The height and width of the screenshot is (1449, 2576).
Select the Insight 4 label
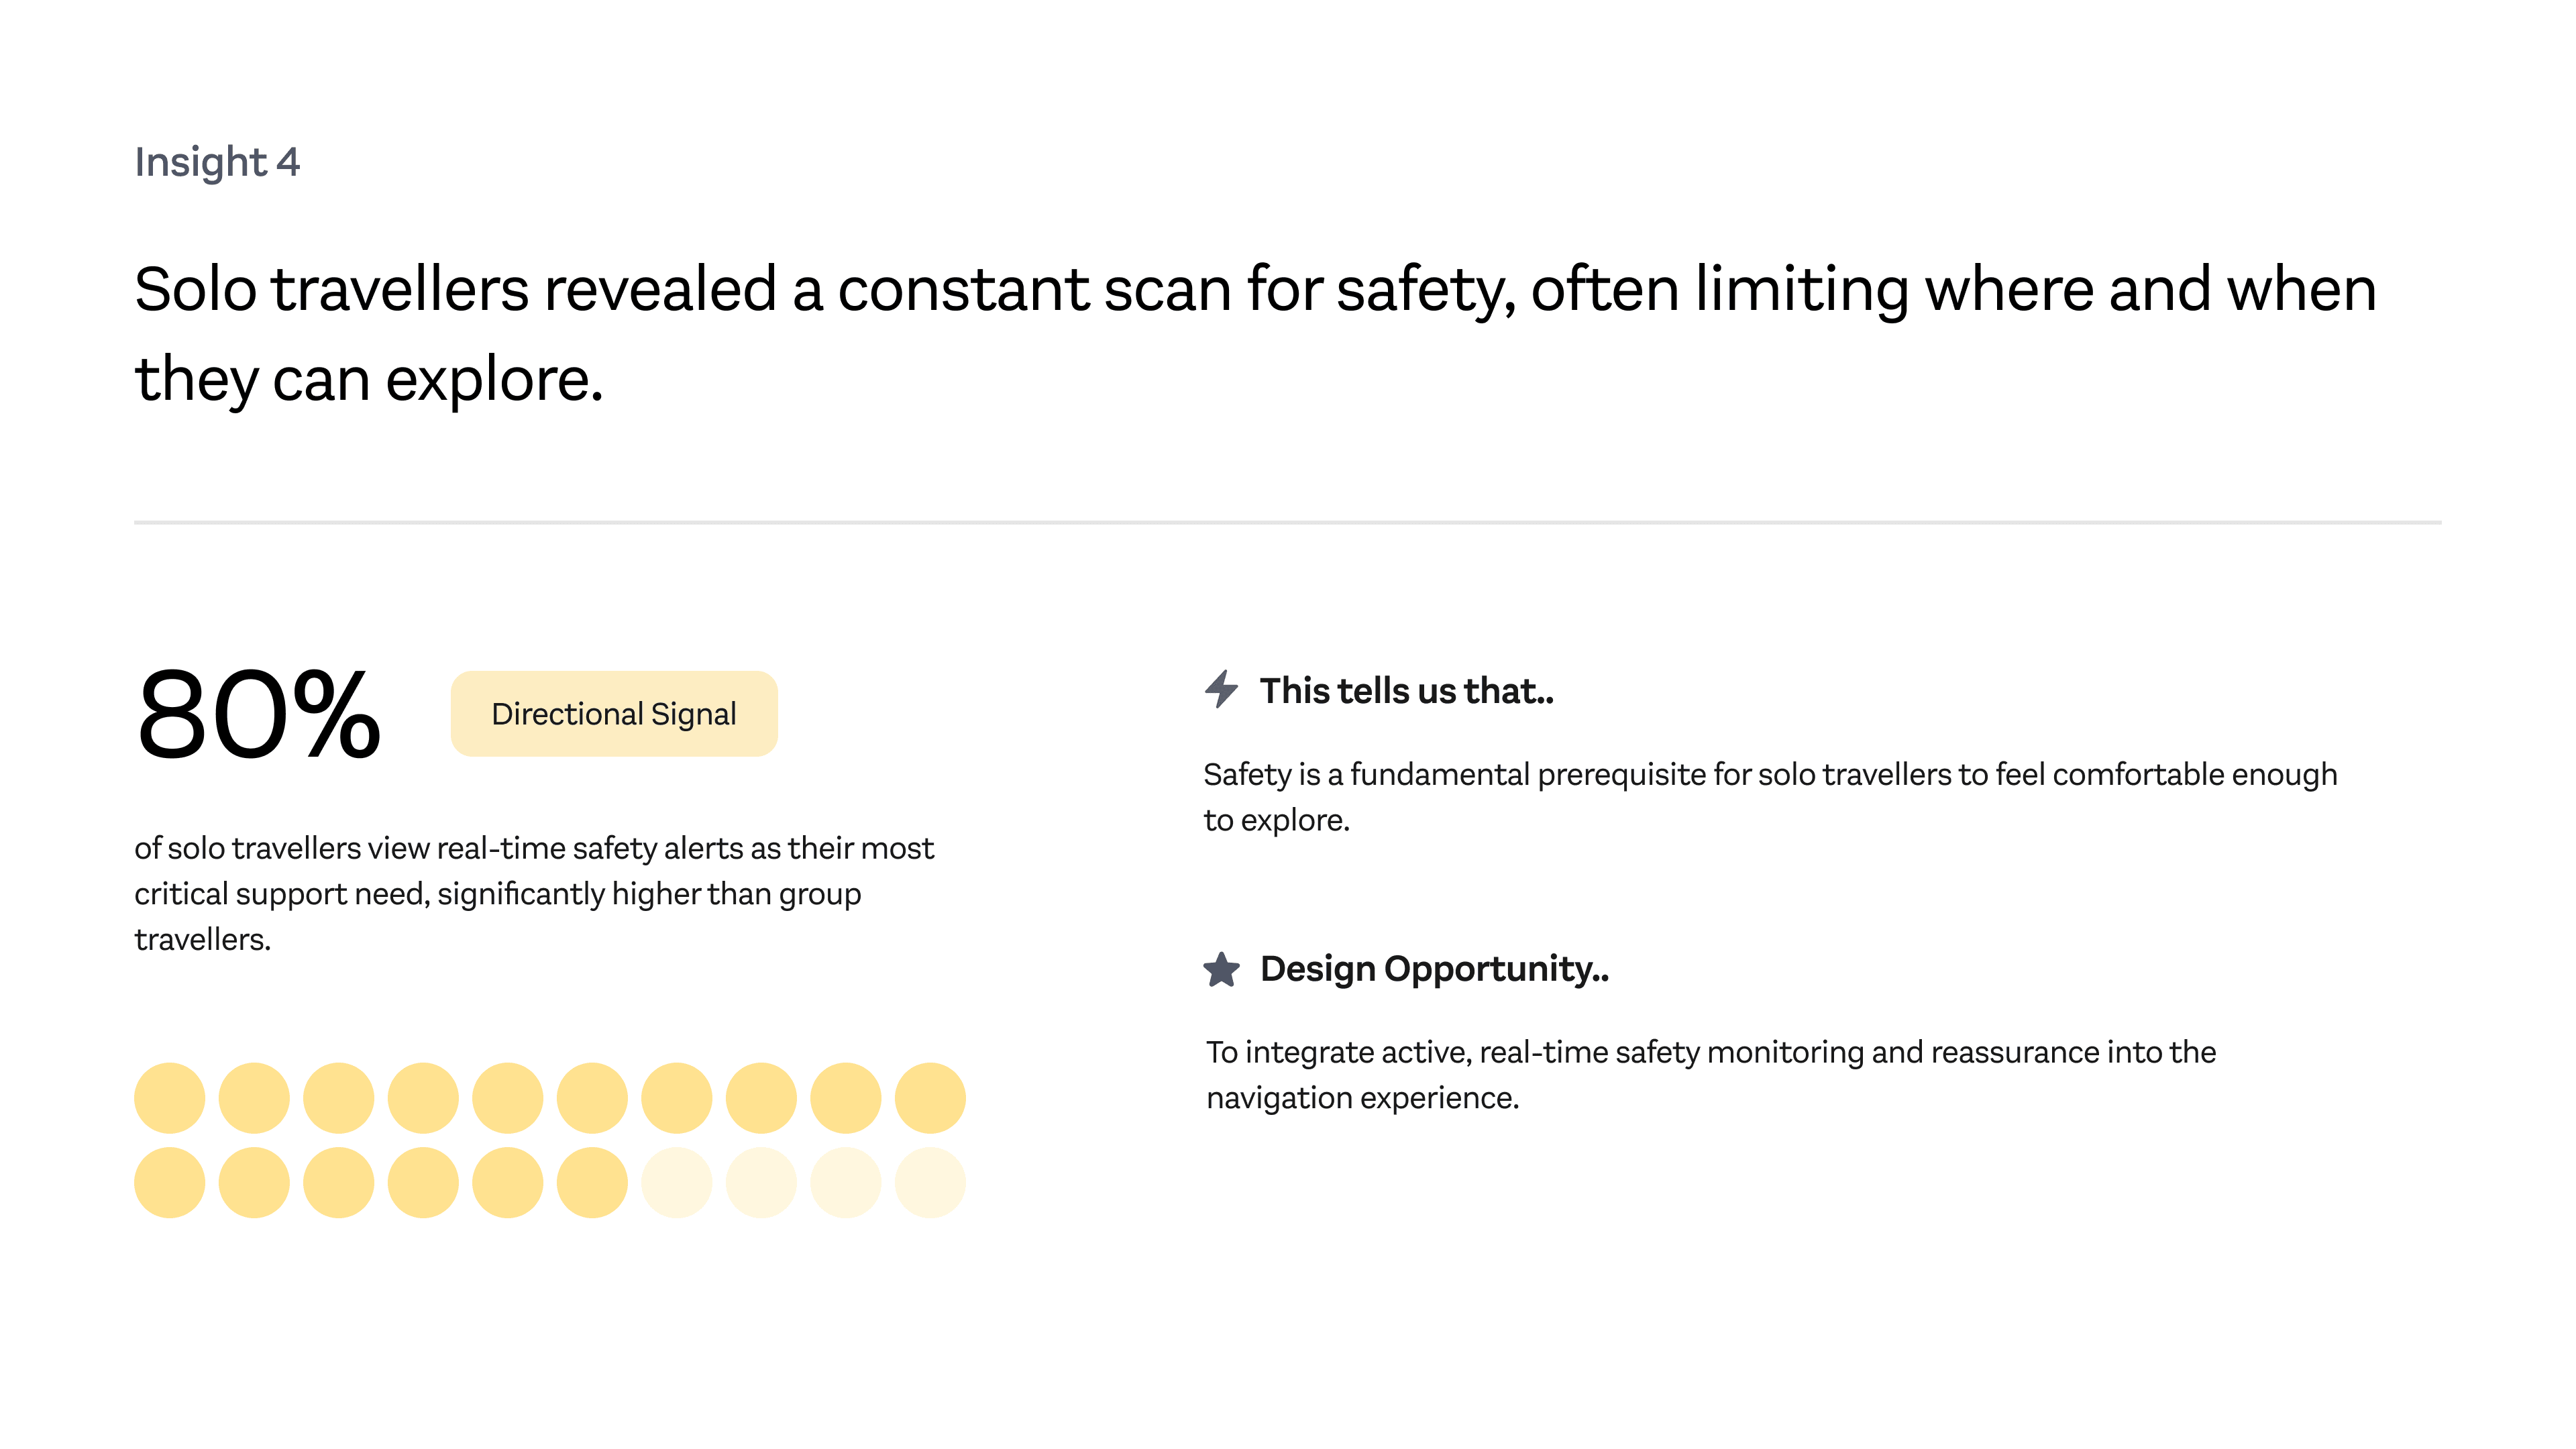(x=217, y=162)
